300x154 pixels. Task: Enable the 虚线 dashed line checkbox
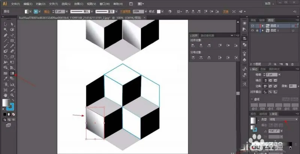click(252, 99)
